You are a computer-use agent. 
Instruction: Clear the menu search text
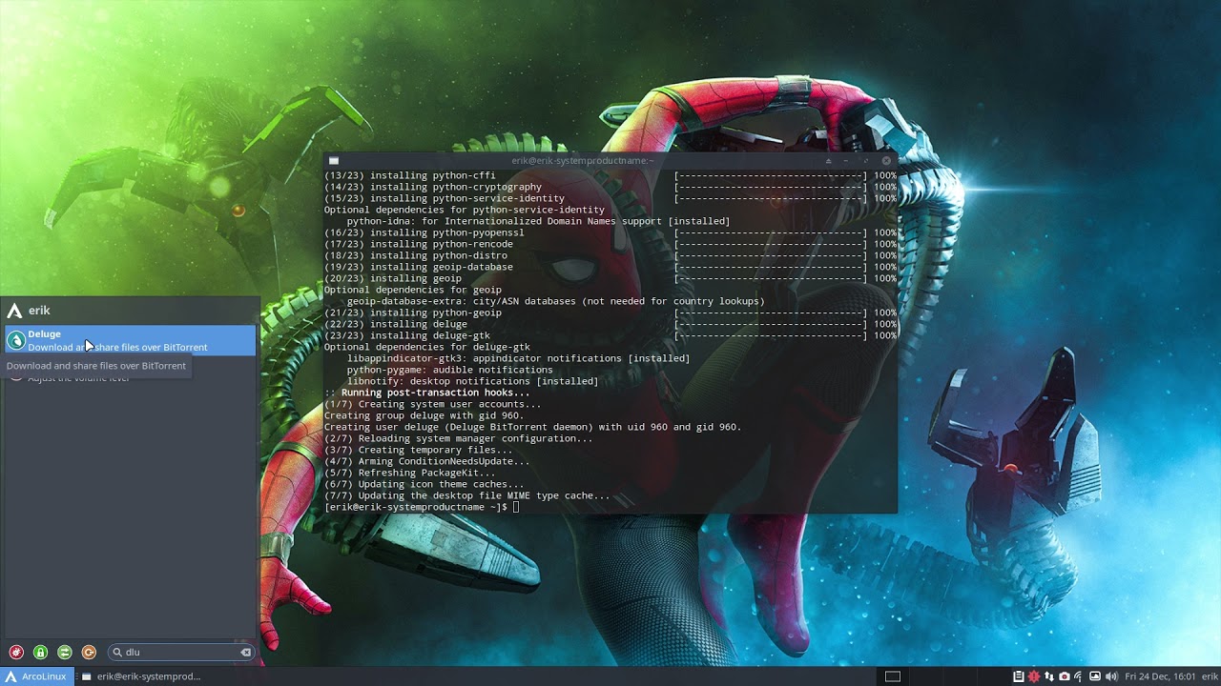245,653
